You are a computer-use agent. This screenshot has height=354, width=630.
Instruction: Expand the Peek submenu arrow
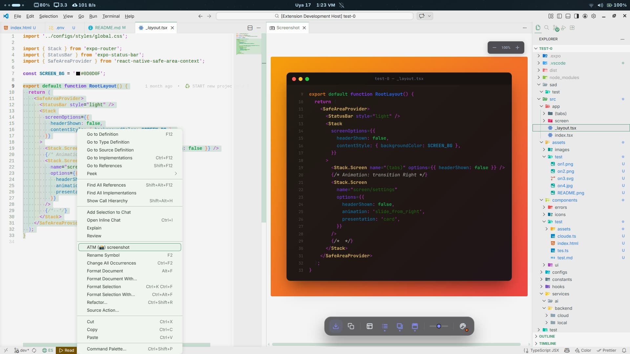tap(176, 173)
